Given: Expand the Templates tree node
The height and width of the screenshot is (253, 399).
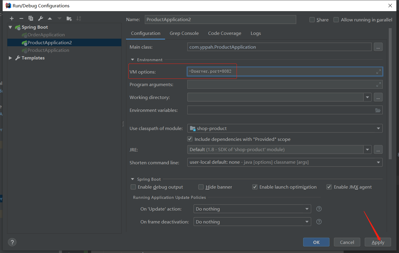Looking at the screenshot, I should (x=11, y=58).
